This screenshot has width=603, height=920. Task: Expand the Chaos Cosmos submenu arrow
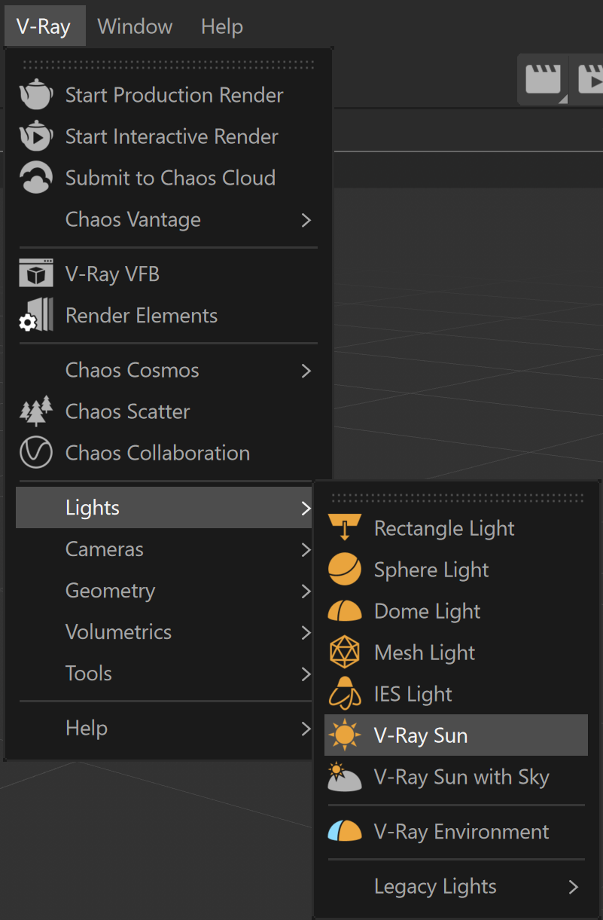tap(306, 371)
